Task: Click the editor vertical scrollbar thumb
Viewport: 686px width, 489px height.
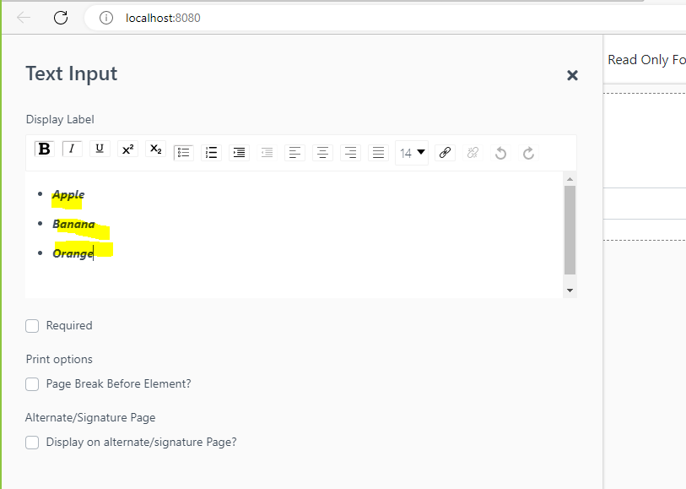Action: point(570,230)
